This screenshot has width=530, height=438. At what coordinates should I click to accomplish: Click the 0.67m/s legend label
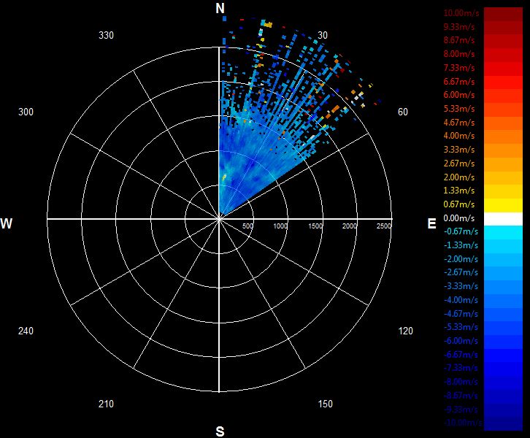(459, 204)
